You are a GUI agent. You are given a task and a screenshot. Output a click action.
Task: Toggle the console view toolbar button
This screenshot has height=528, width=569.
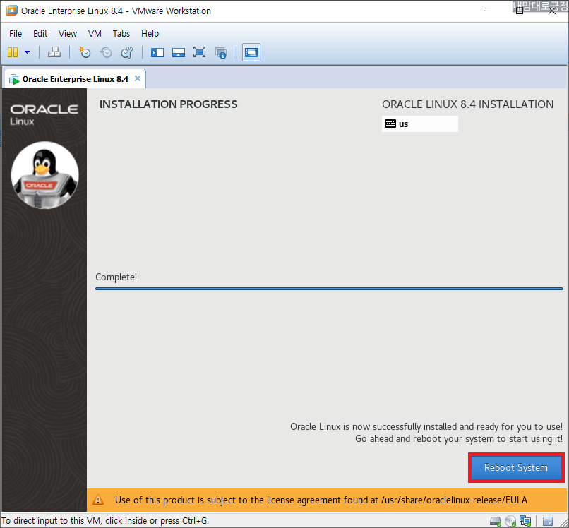[251, 52]
